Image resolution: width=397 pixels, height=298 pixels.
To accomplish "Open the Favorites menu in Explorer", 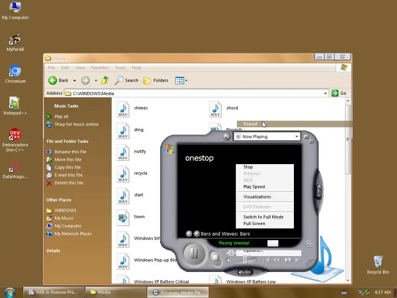I will [100, 68].
